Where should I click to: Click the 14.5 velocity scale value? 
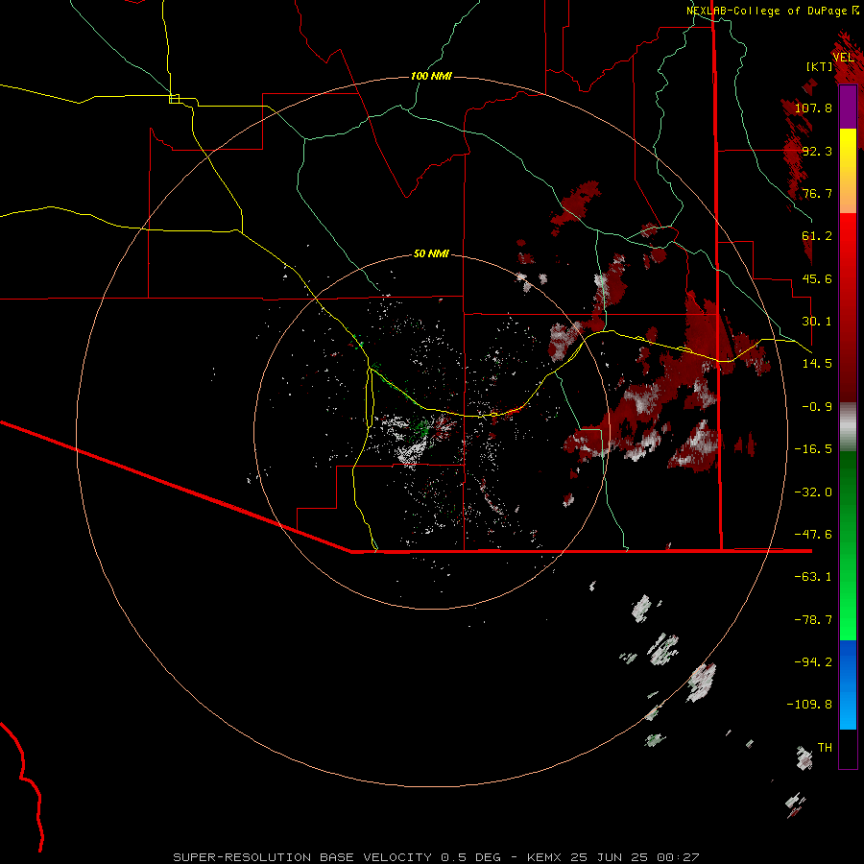pyautogui.click(x=817, y=364)
